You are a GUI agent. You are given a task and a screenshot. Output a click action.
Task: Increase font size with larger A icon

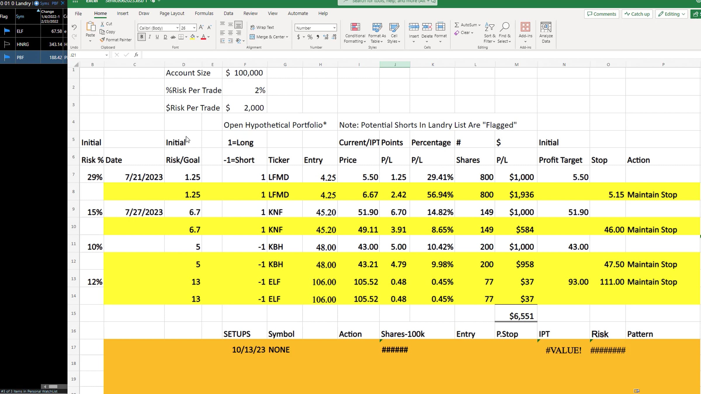tap(201, 27)
